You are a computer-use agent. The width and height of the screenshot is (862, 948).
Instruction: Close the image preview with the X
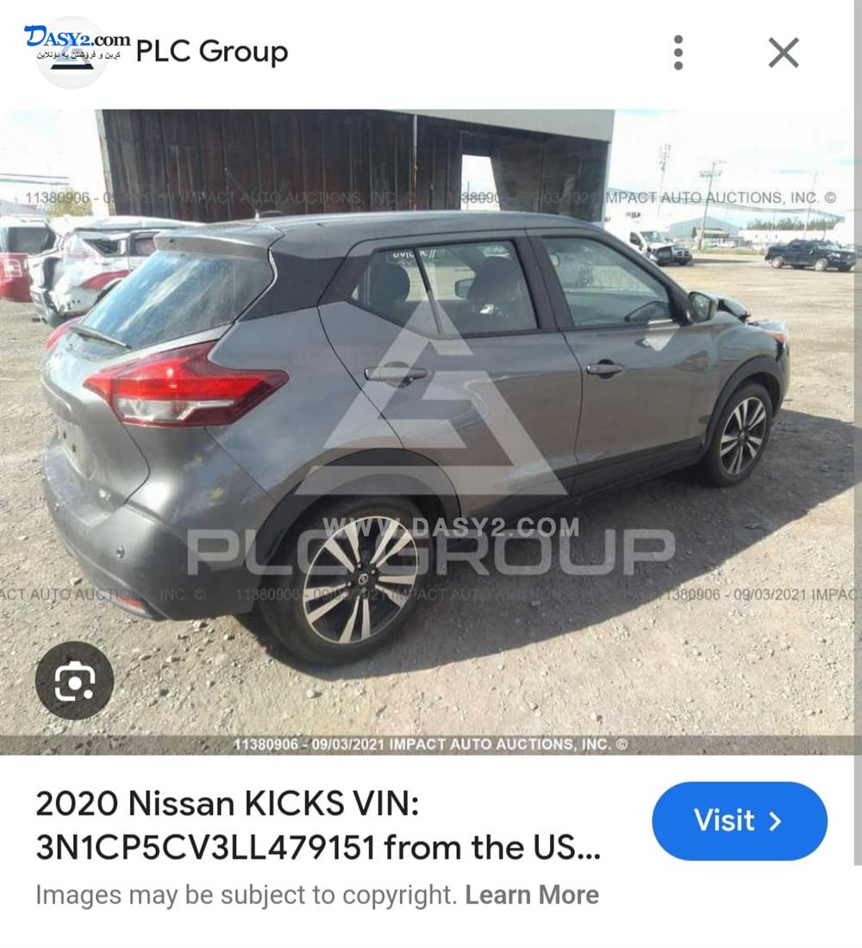[784, 52]
